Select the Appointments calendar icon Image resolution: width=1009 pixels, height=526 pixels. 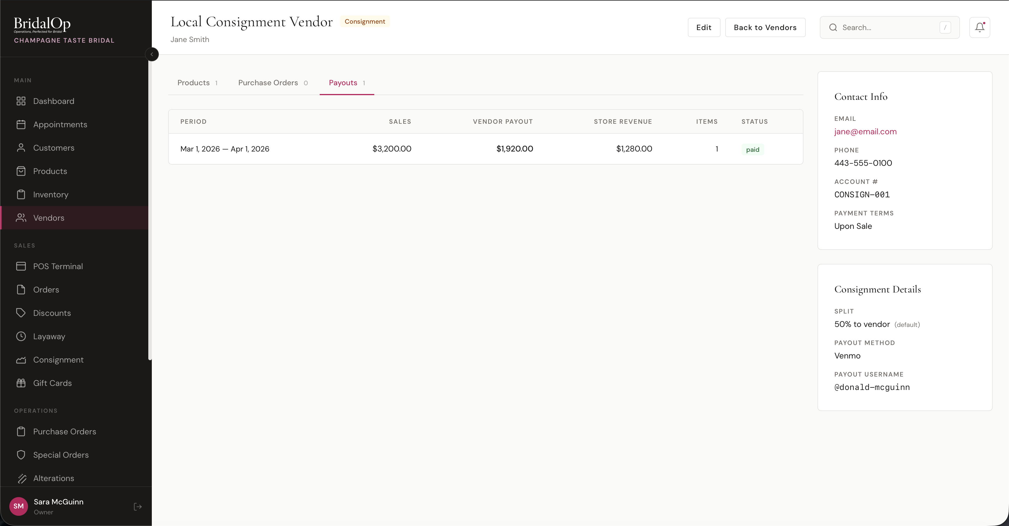22,124
